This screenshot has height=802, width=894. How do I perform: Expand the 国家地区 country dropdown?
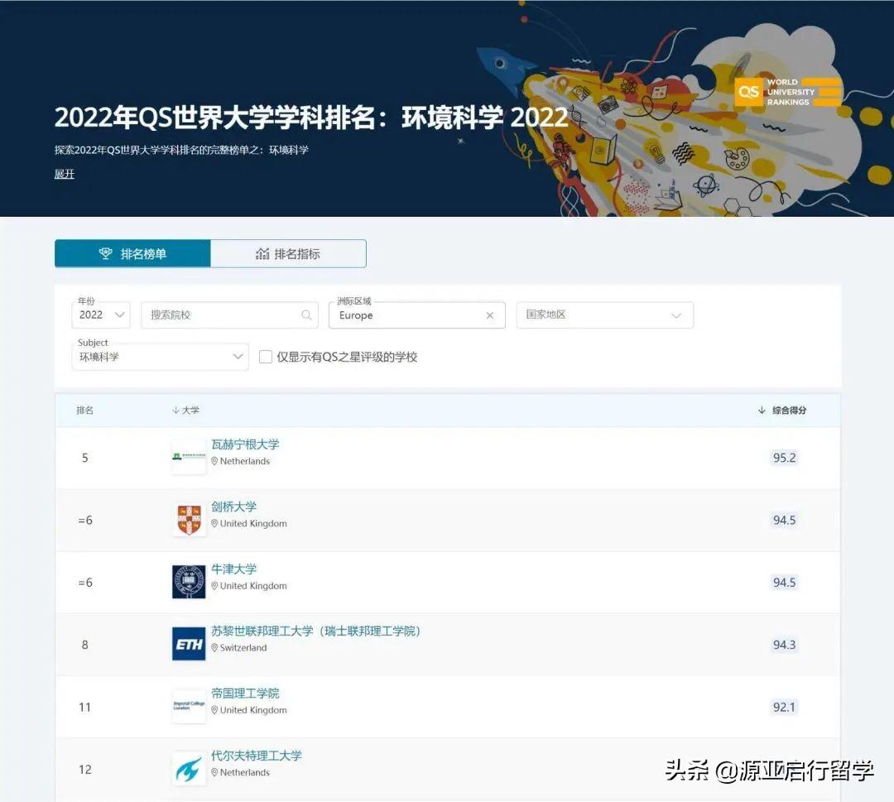pyautogui.click(x=605, y=315)
